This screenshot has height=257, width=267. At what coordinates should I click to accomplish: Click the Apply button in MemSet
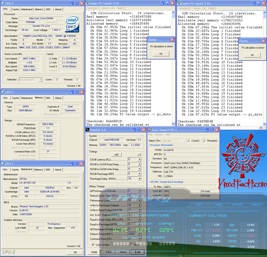tap(94, 252)
